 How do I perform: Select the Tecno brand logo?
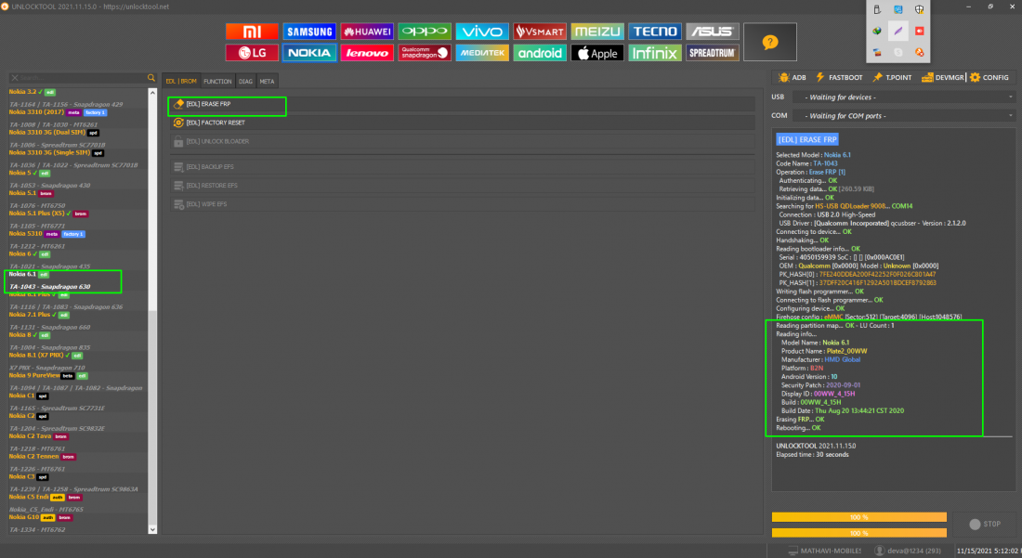(x=655, y=32)
